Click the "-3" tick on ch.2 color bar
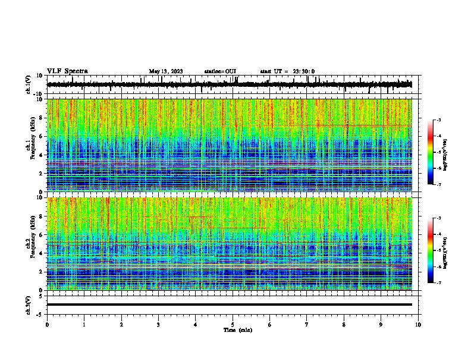The image size is (471, 364). (x=439, y=218)
